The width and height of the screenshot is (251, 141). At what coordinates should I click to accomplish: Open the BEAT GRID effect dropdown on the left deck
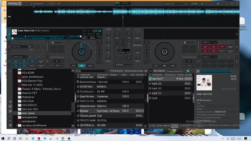[x=20, y=47]
